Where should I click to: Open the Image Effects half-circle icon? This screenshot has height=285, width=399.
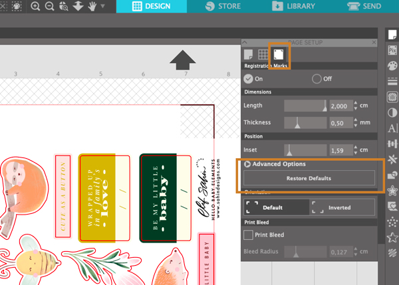pos(392,112)
